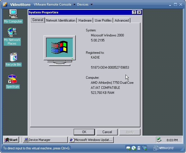Switch to the General tab
Screen dimensions: 186x153
coord(38,20)
